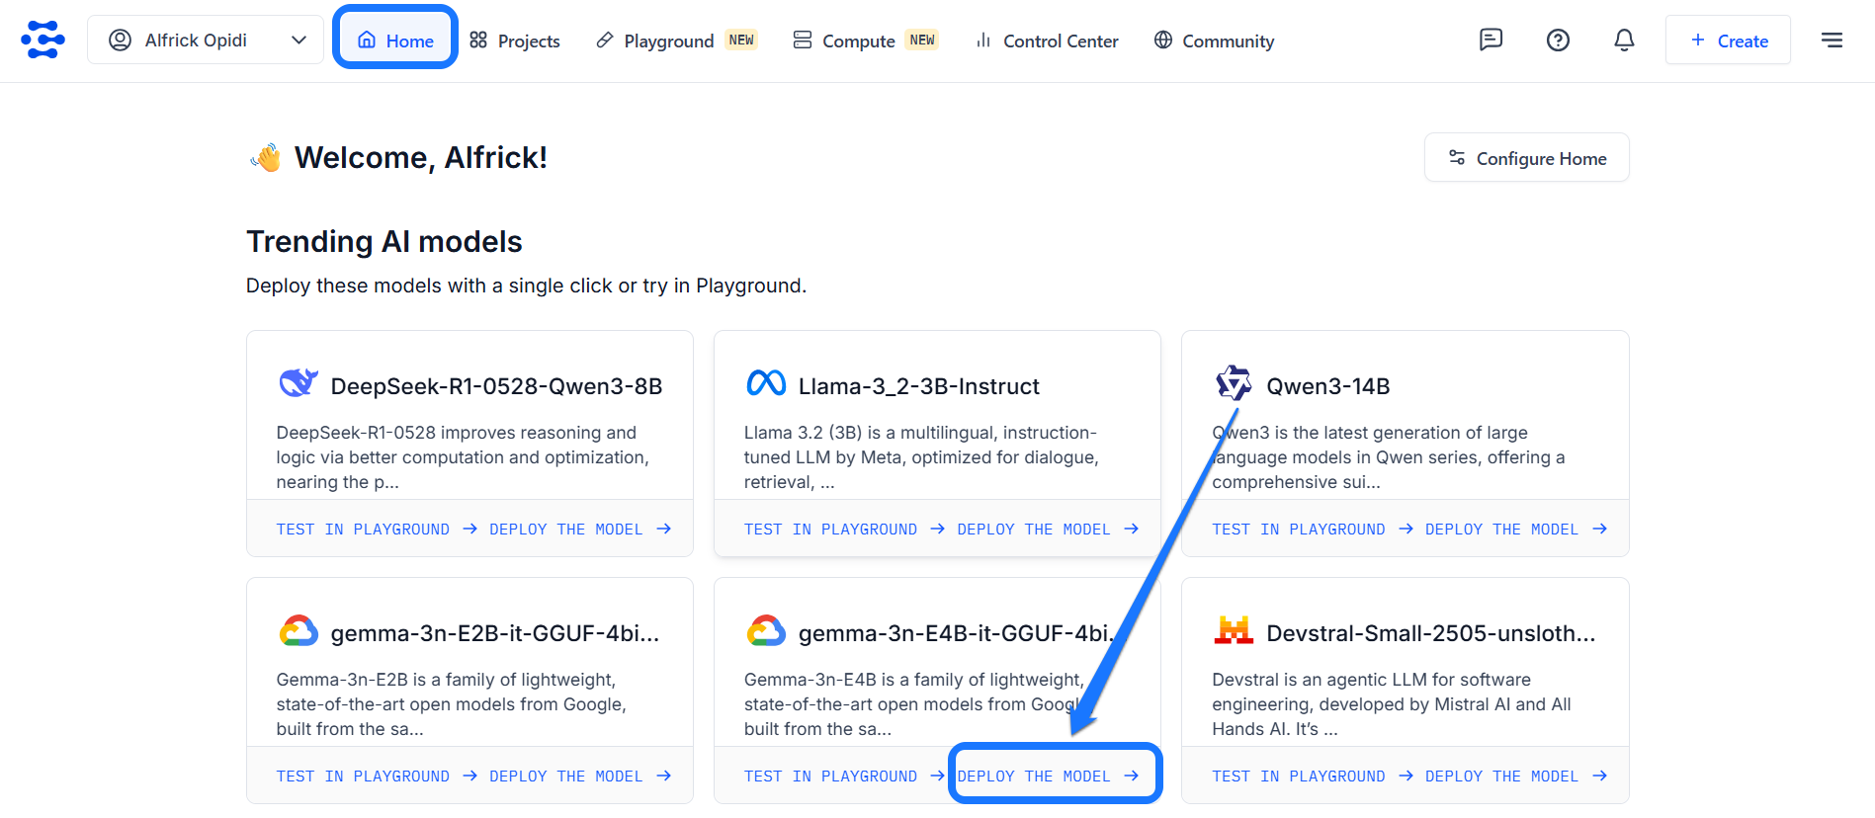Click the feedback message icon

(x=1491, y=40)
